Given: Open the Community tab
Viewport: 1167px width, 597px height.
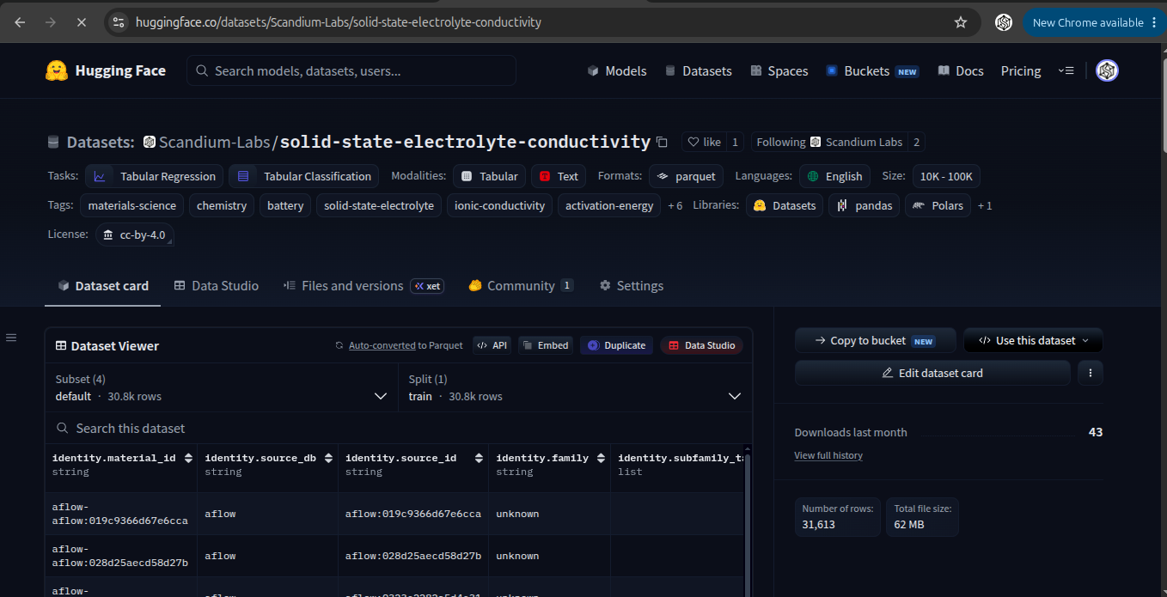Looking at the screenshot, I should 522,286.
